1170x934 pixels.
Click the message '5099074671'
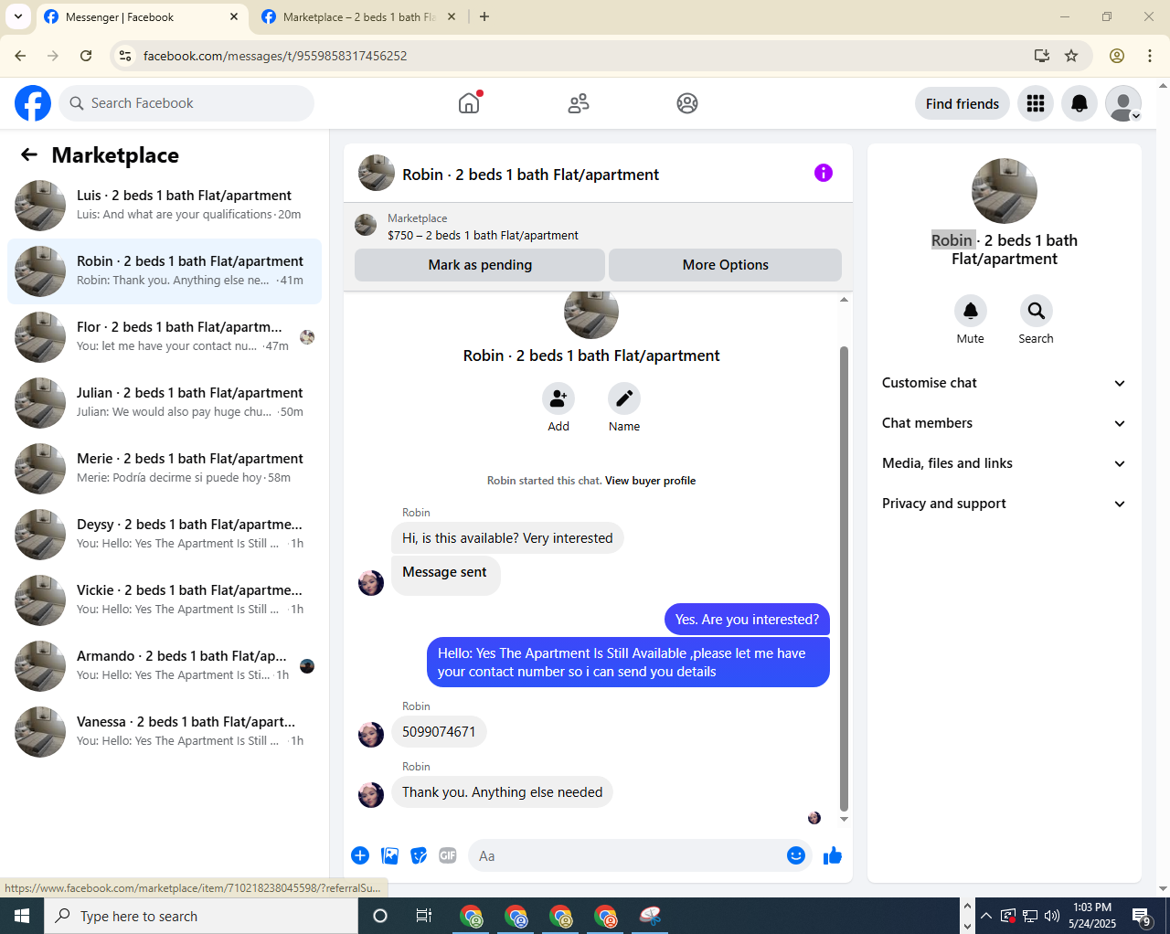click(439, 732)
